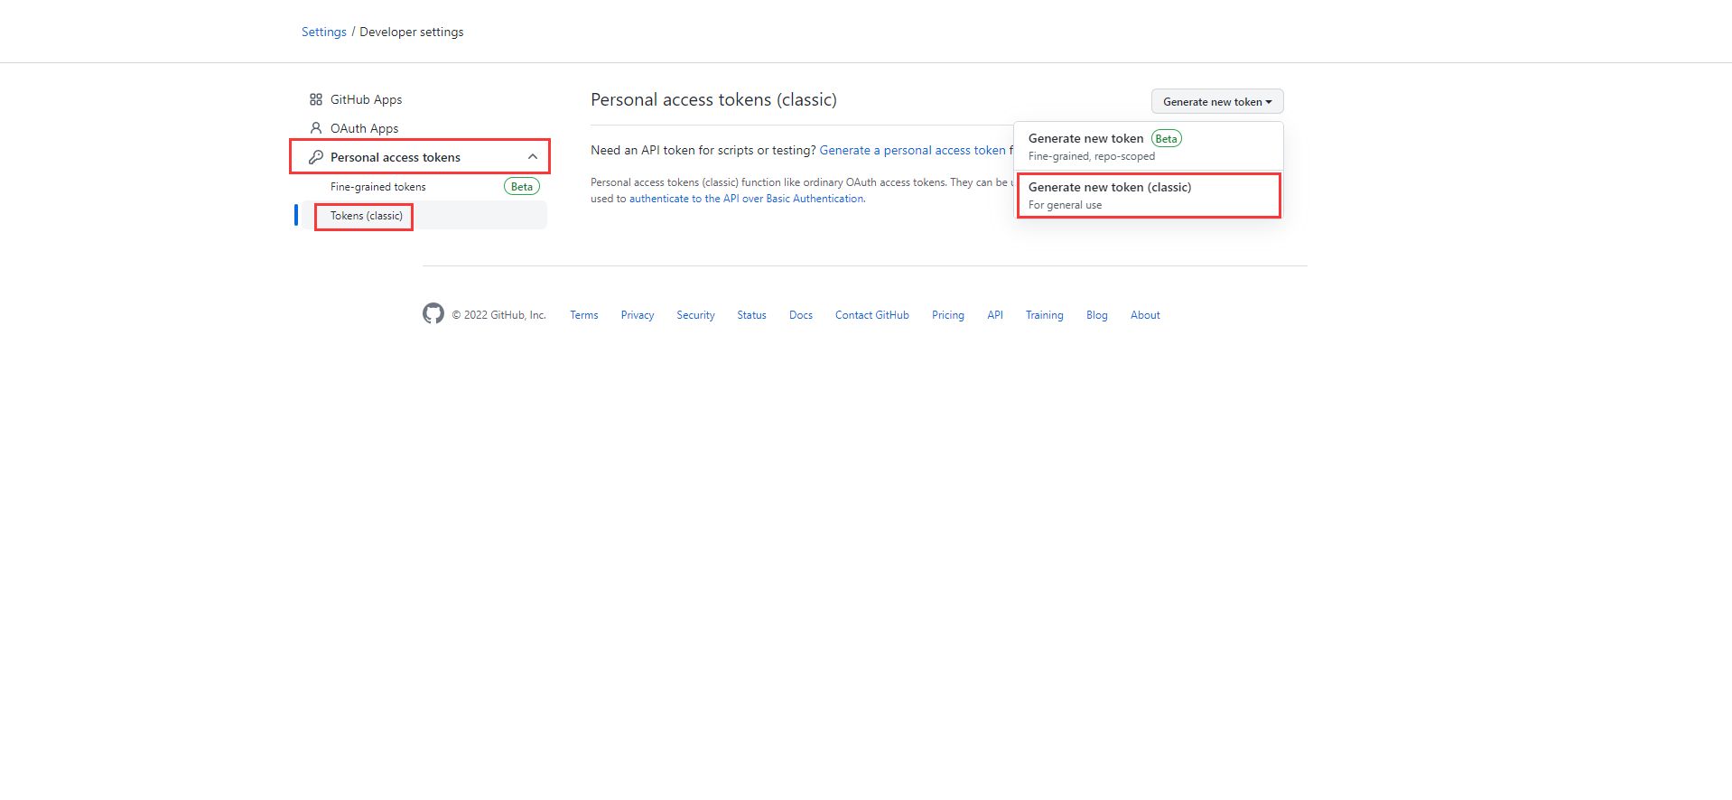Click Developer settings breadcrumb text

(412, 32)
